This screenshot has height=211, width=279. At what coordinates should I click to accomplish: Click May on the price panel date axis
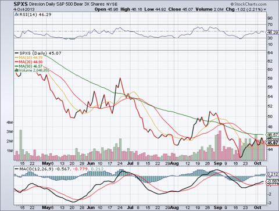(46, 163)
